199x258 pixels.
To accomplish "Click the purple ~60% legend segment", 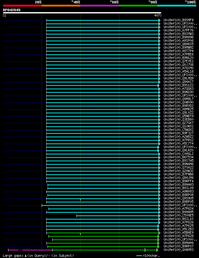I will click(x=99, y=6).
